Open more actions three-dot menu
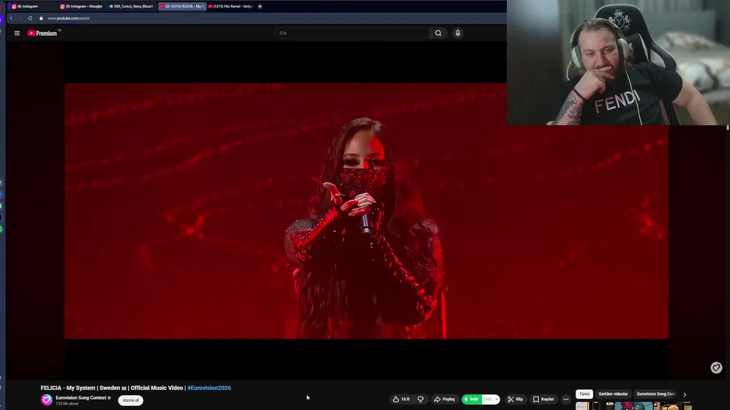 tap(566, 399)
